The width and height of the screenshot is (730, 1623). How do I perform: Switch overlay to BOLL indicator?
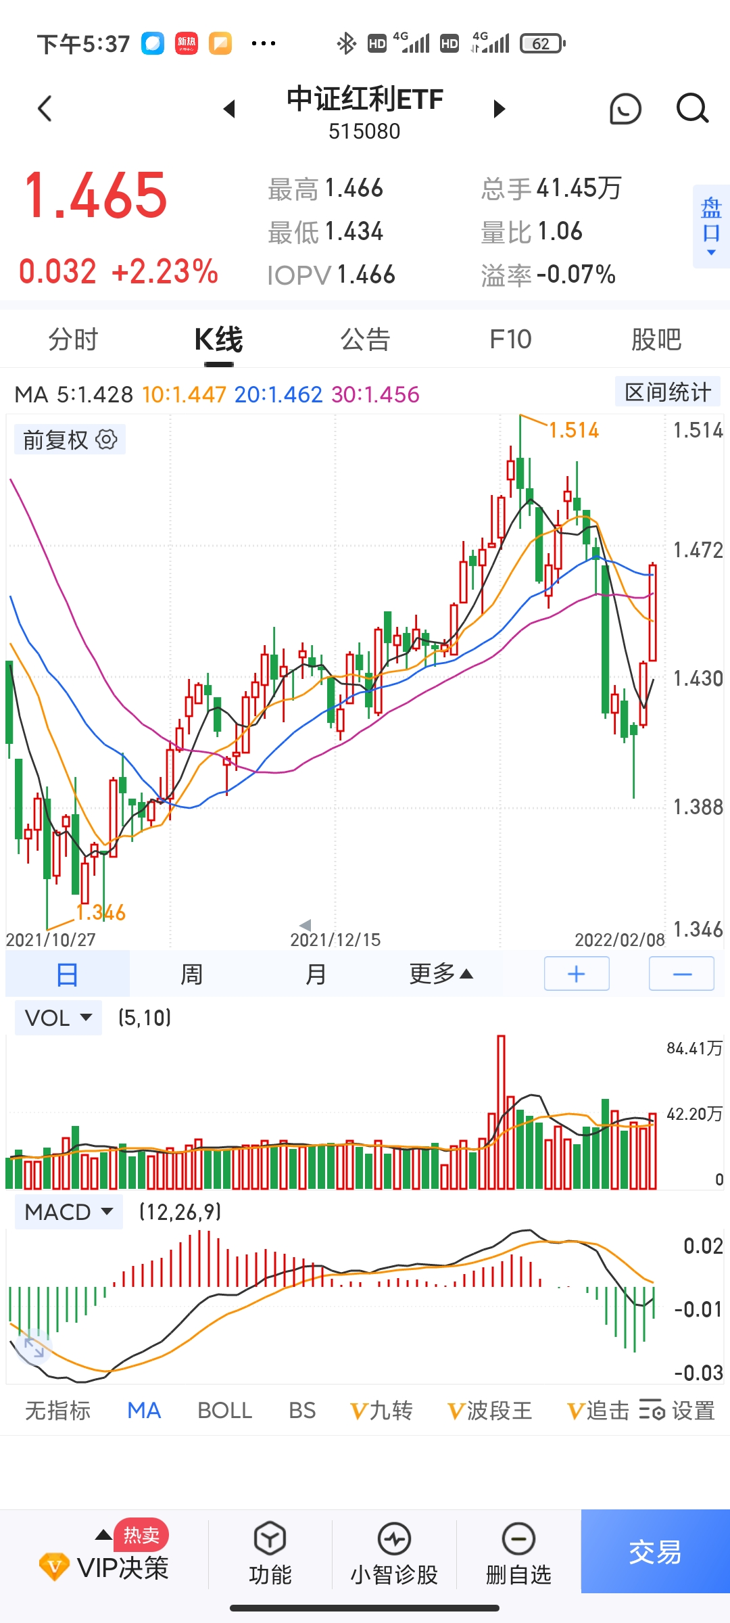224,1411
